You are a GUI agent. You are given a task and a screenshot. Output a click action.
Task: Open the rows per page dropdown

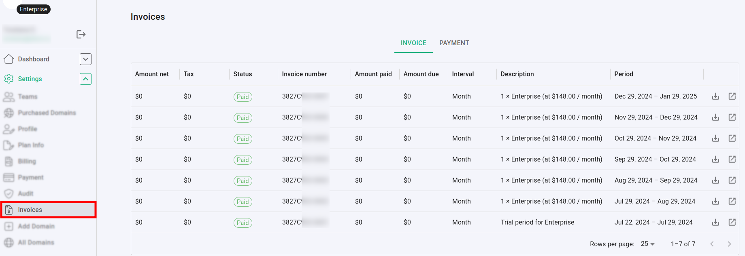click(x=648, y=244)
